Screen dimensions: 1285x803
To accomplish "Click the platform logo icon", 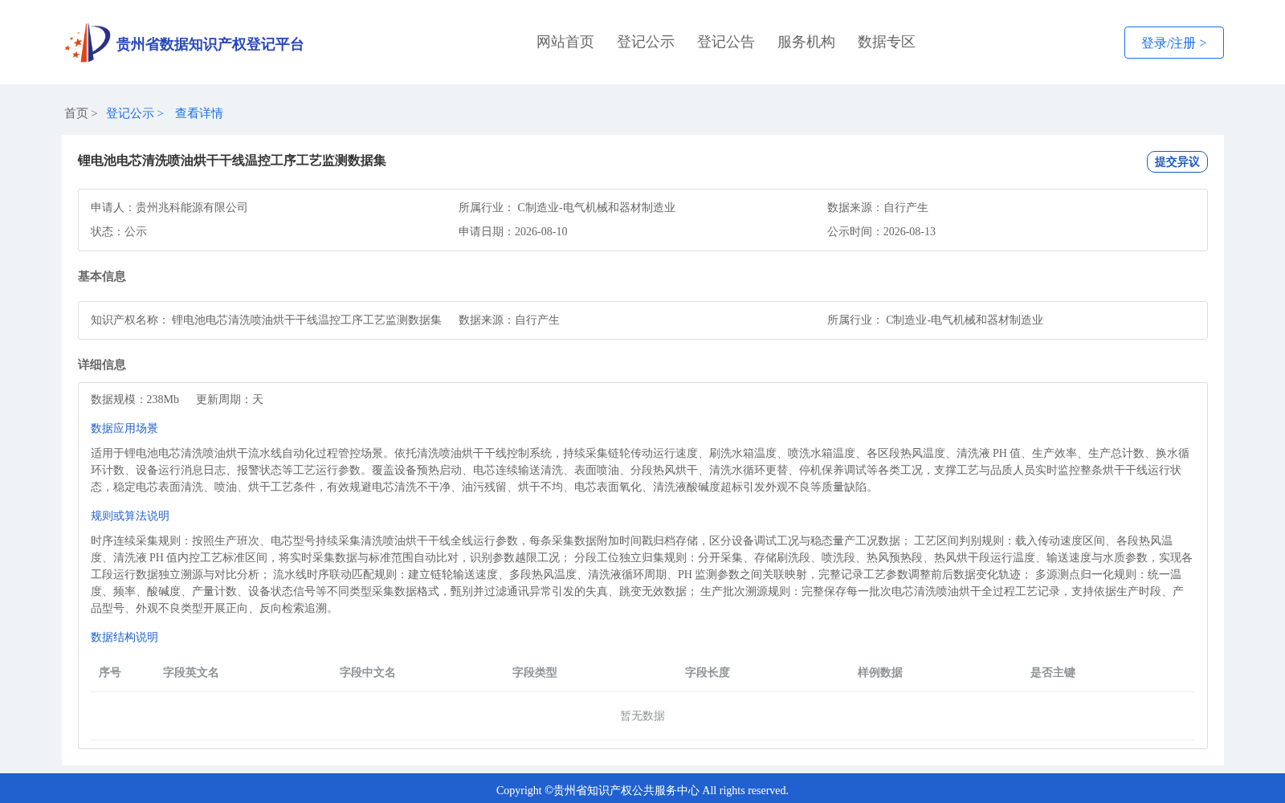I will pos(88,43).
